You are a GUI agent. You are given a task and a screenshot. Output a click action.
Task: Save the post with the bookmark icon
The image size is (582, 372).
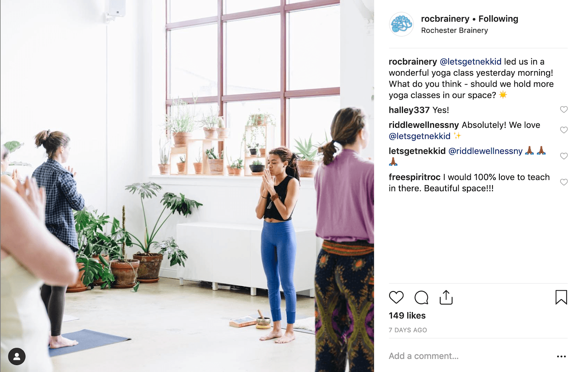[561, 297]
